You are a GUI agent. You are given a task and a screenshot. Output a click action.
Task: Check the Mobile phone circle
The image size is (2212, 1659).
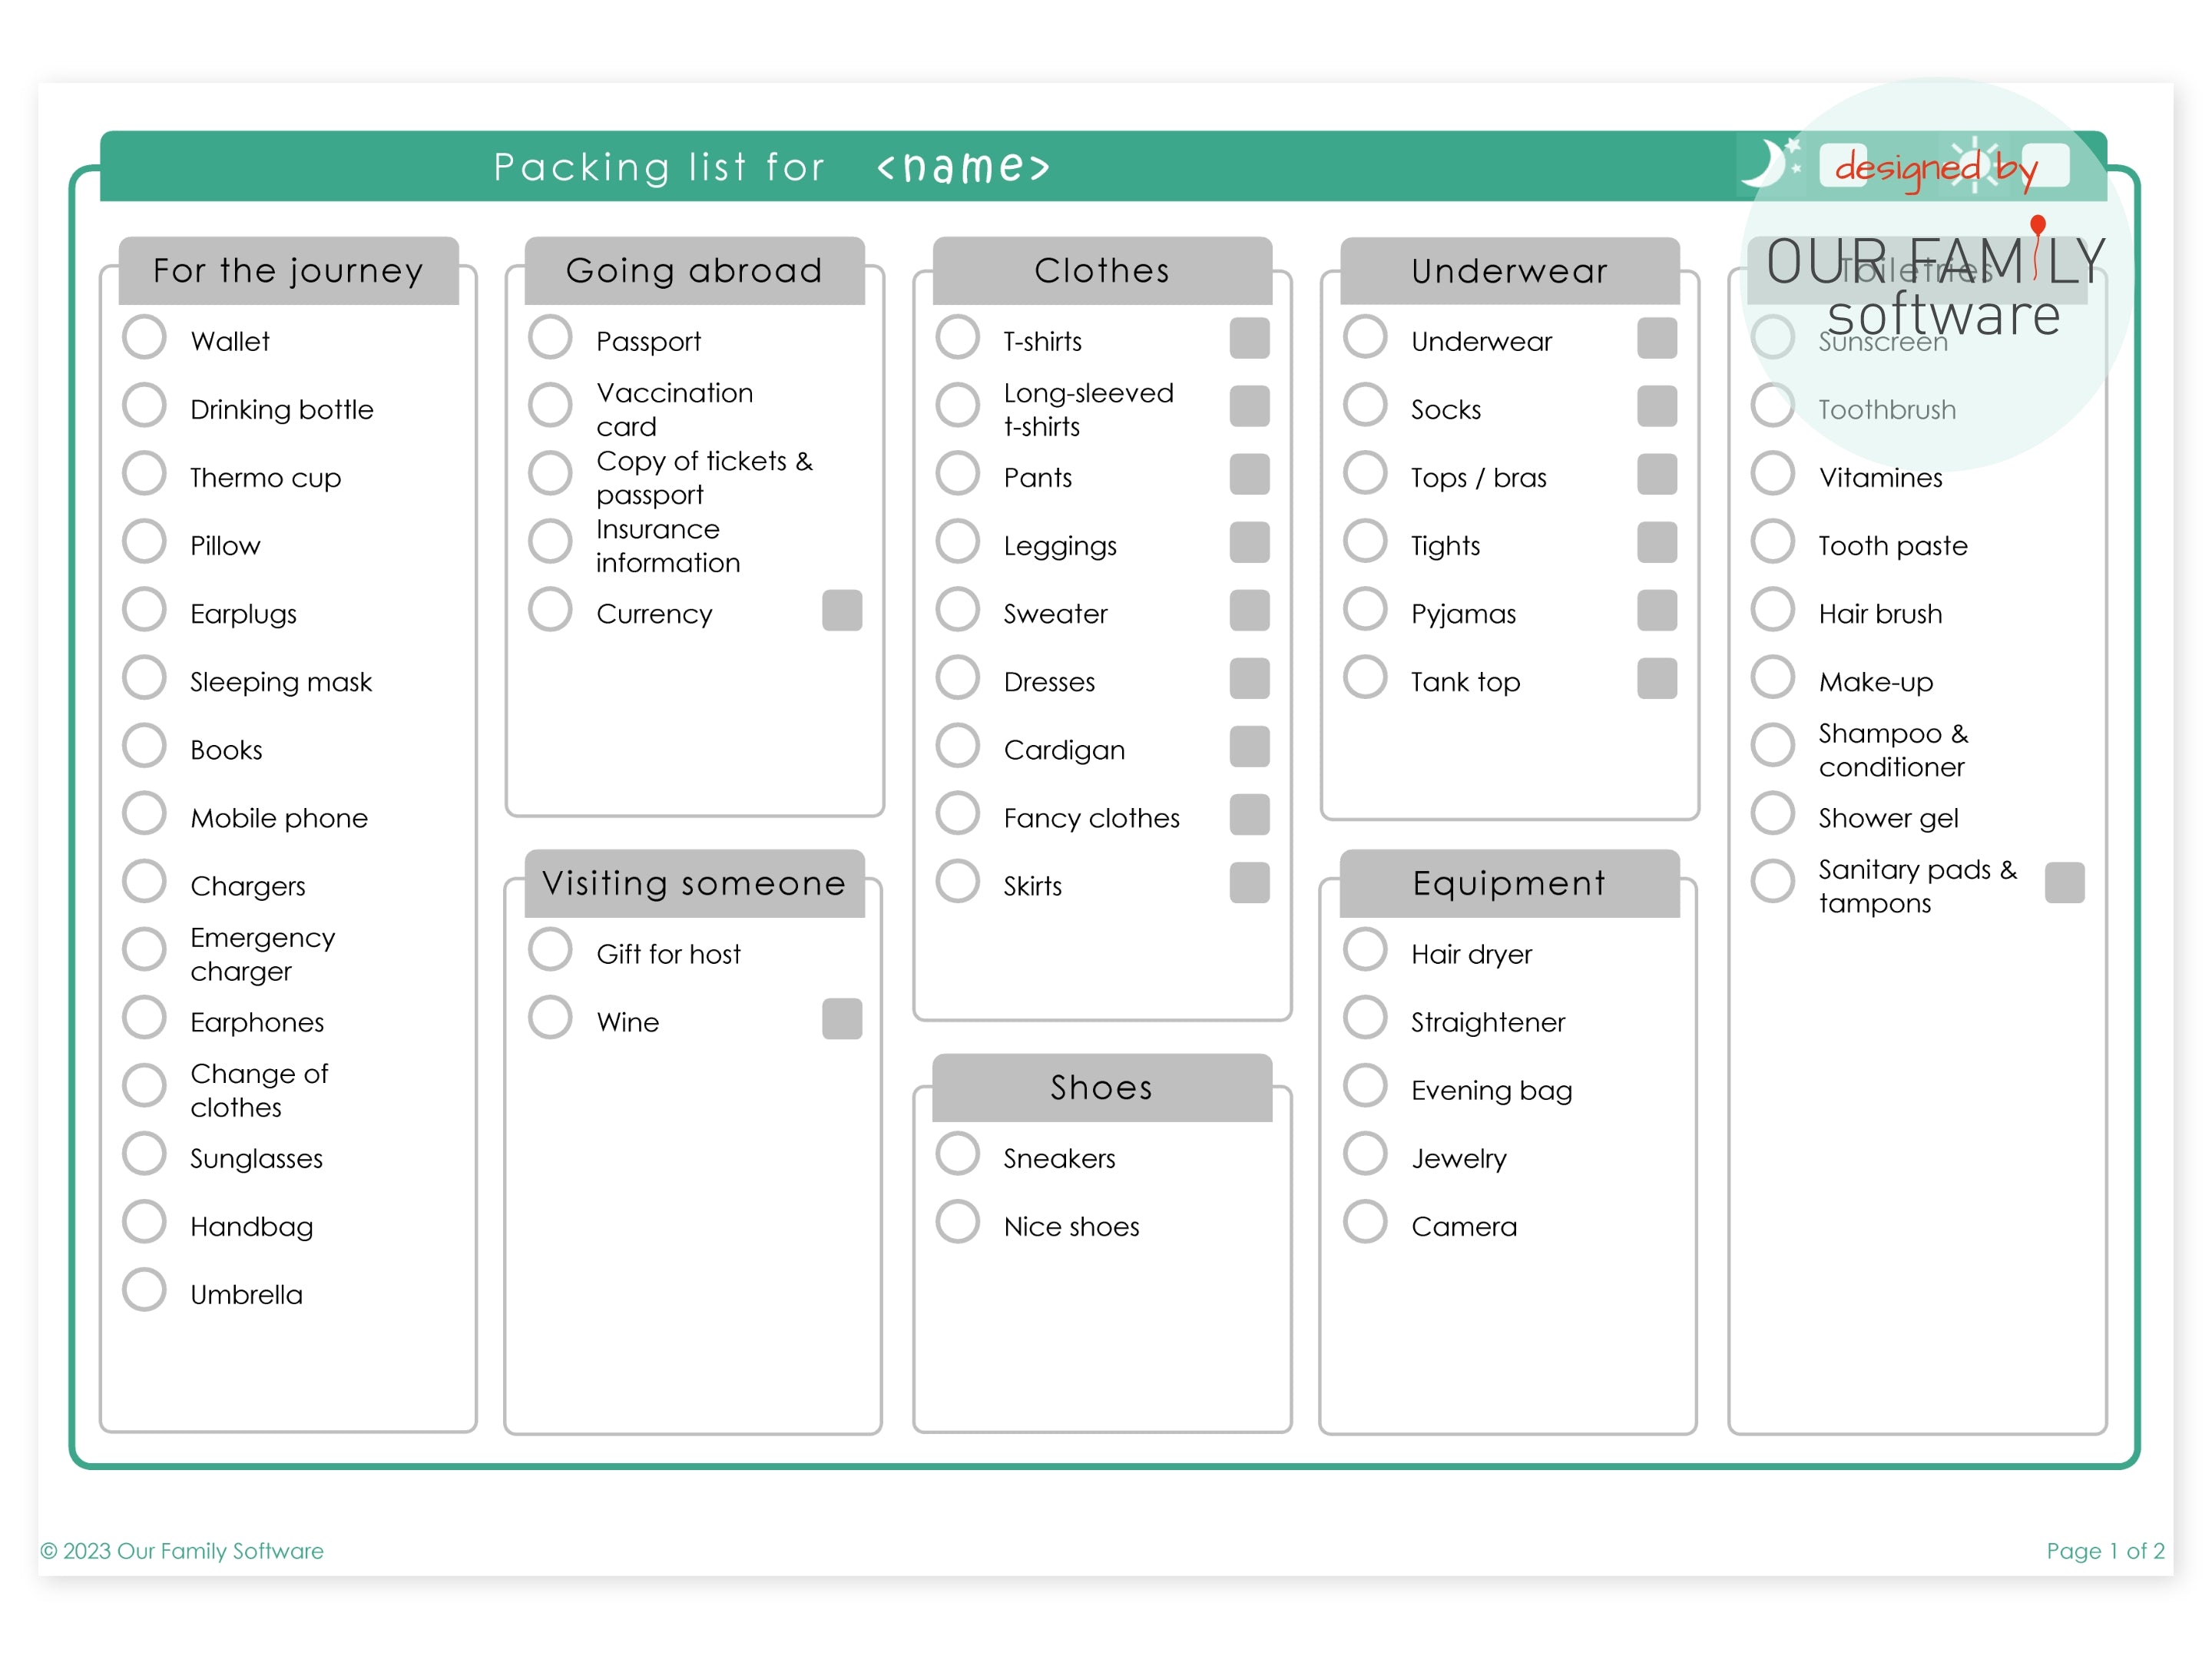point(144,814)
